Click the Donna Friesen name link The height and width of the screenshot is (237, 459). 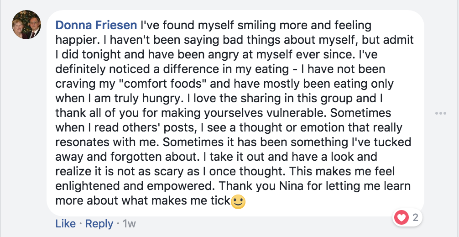(x=96, y=26)
